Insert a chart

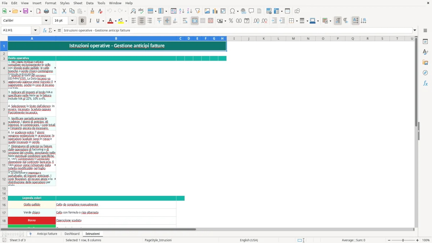[x=215, y=11]
